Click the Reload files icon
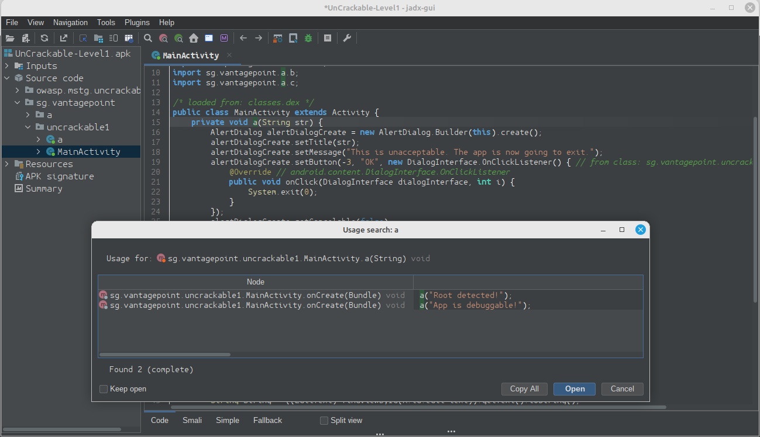This screenshot has height=437, width=760. point(44,39)
